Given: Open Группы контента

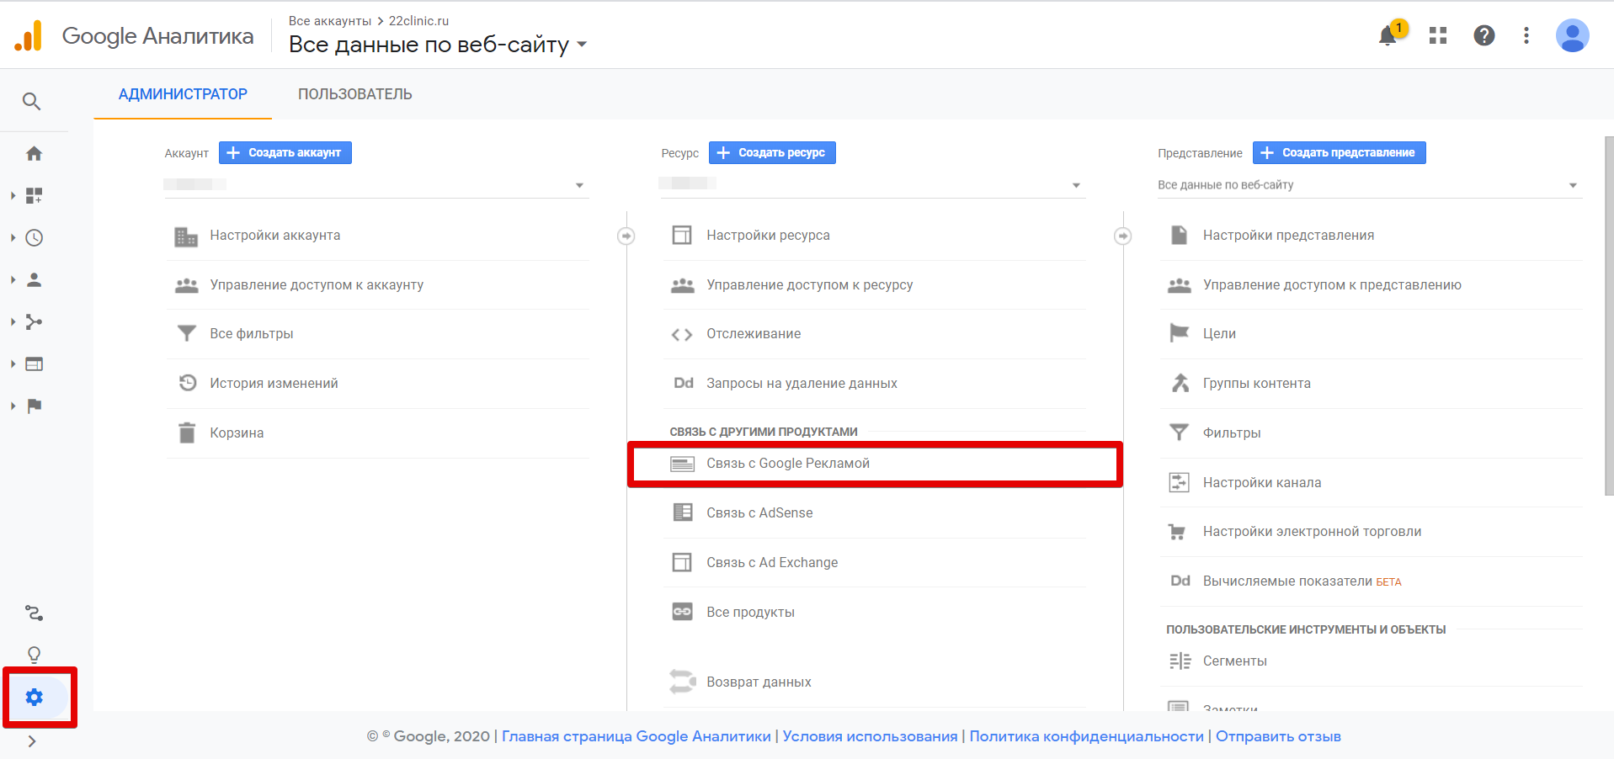Looking at the screenshot, I should pyautogui.click(x=1372, y=384).
